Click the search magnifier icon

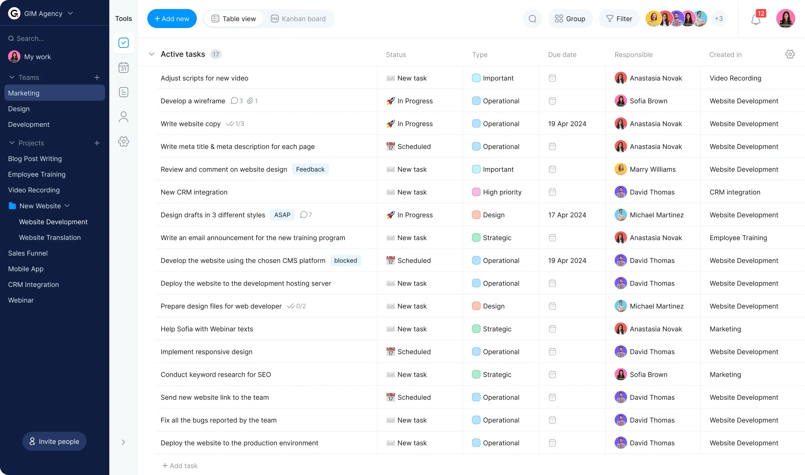click(532, 19)
